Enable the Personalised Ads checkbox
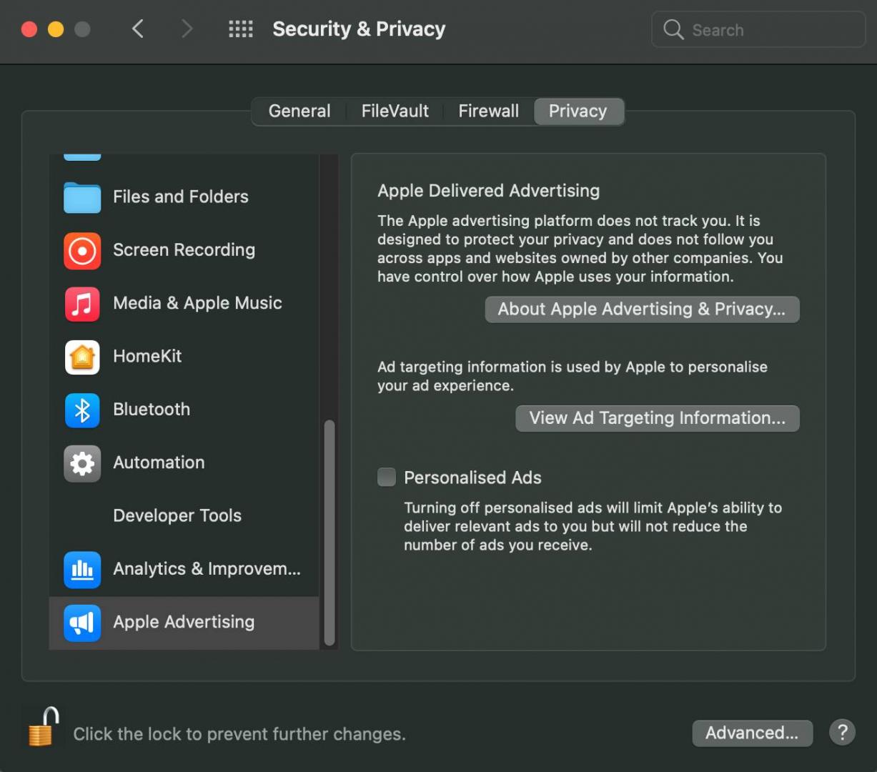Viewport: 877px width, 772px height. click(x=387, y=477)
